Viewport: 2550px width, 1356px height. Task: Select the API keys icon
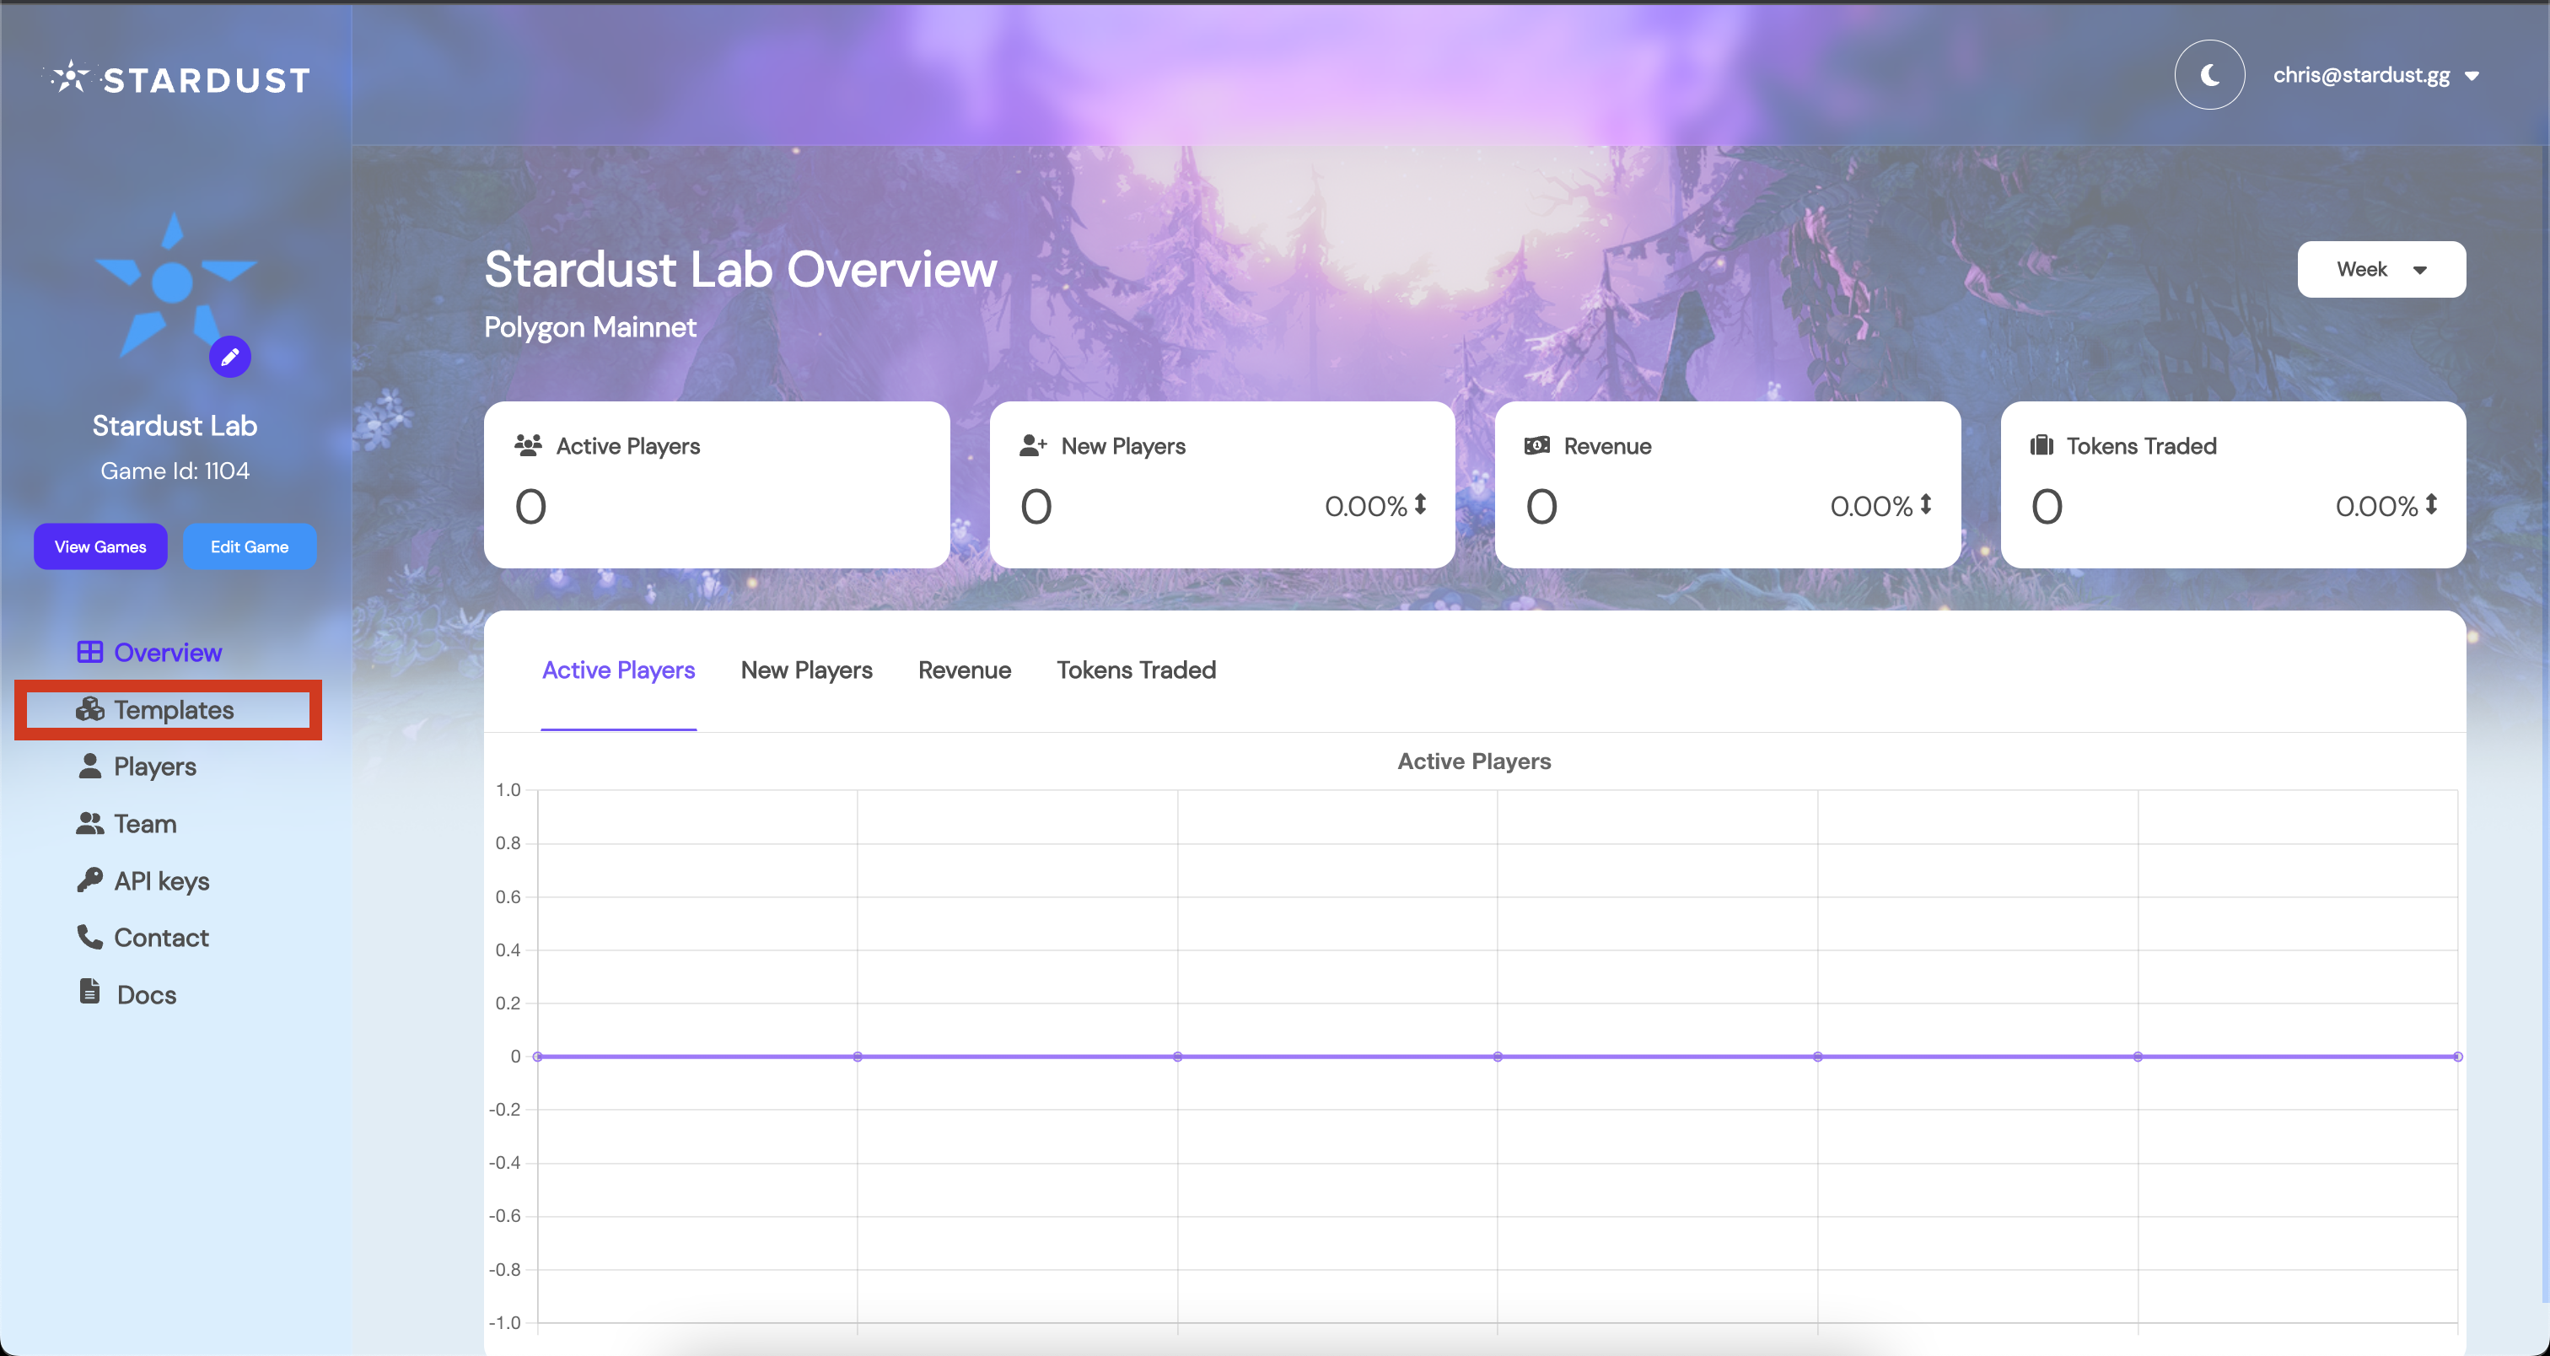(90, 880)
